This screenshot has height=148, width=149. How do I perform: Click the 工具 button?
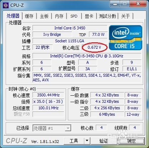pos(74,140)
